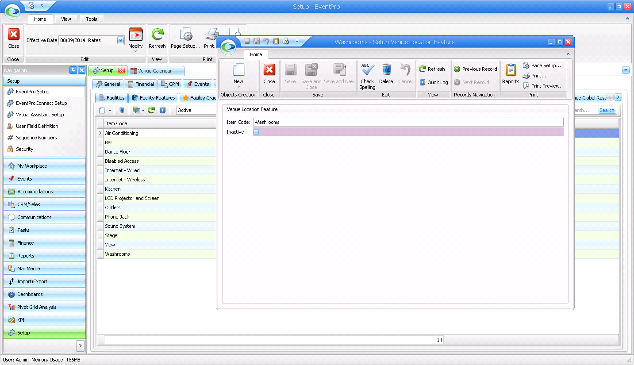Refresh the Washrooms record in the dialog
This screenshot has height=365, width=634.
432,69
